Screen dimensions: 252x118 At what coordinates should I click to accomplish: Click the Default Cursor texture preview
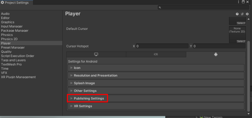point(237,34)
